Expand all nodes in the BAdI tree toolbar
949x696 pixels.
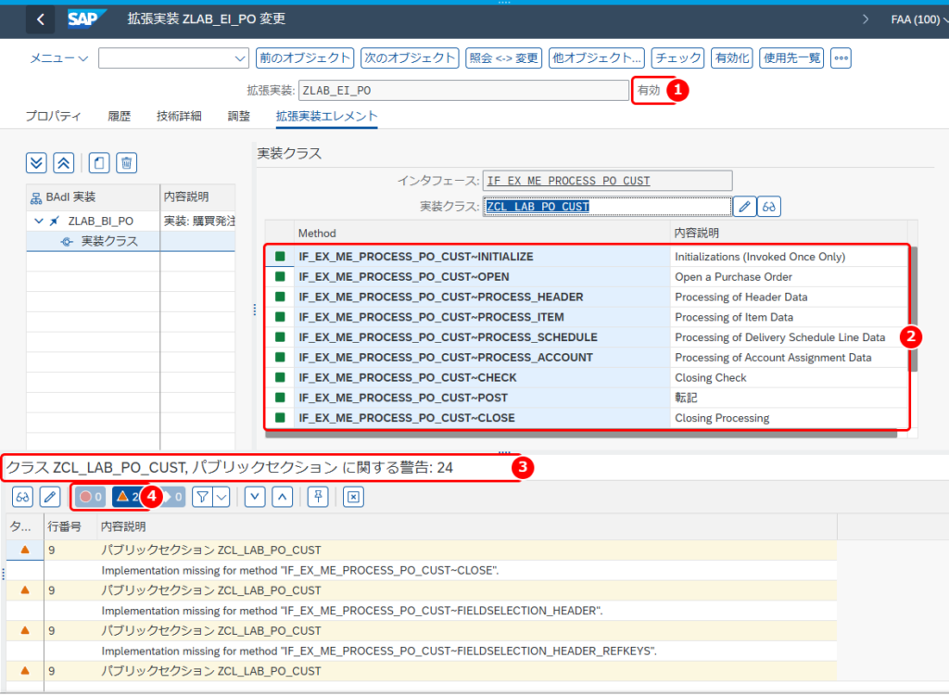[x=36, y=163]
